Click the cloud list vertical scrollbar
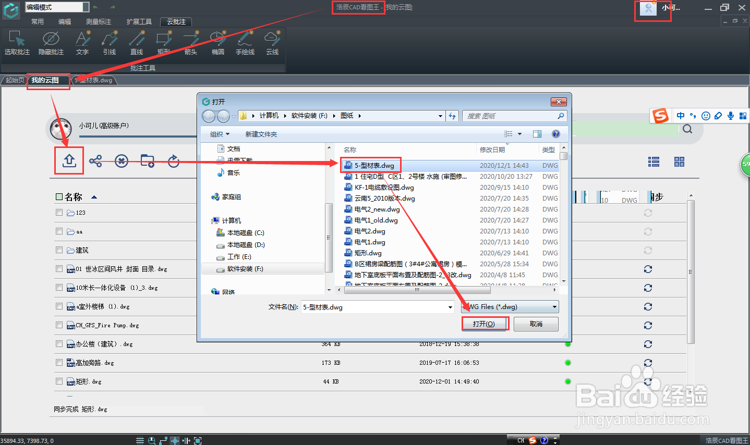750x445 pixels. pyautogui.click(x=691, y=271)
